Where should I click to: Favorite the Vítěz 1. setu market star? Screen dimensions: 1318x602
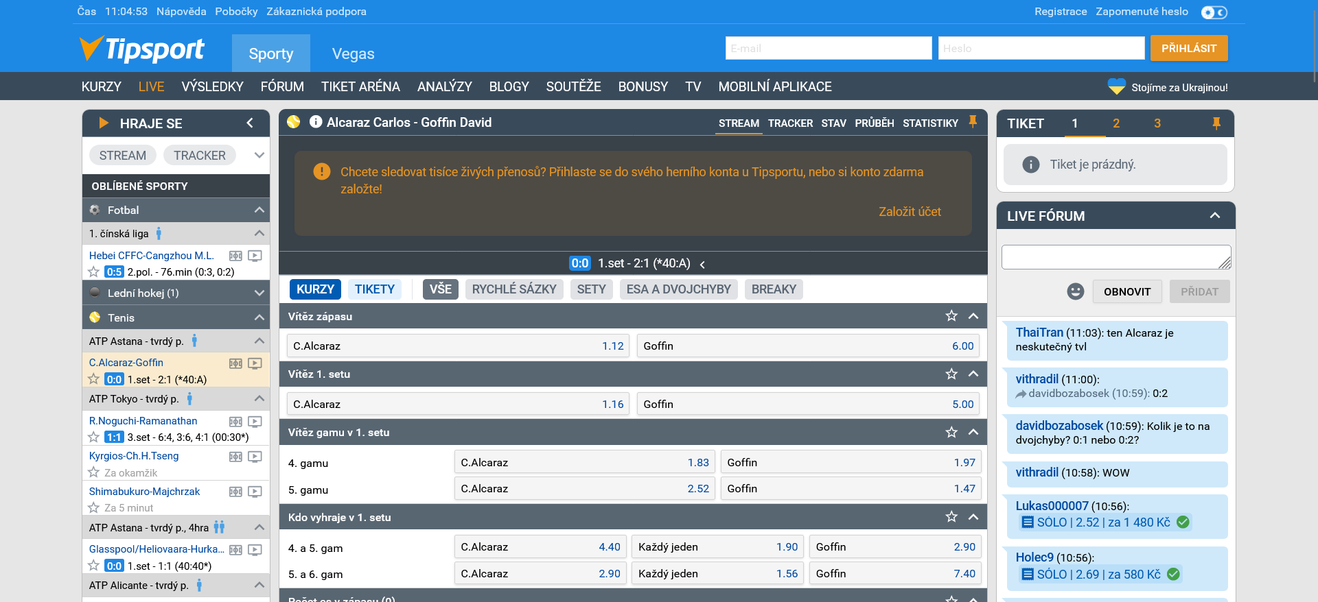(951, 374)
